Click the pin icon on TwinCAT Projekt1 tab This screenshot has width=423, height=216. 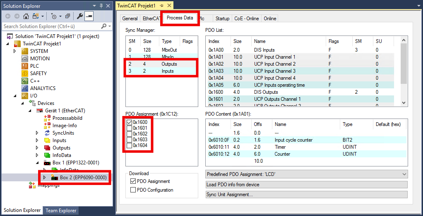tap(161, 6)
